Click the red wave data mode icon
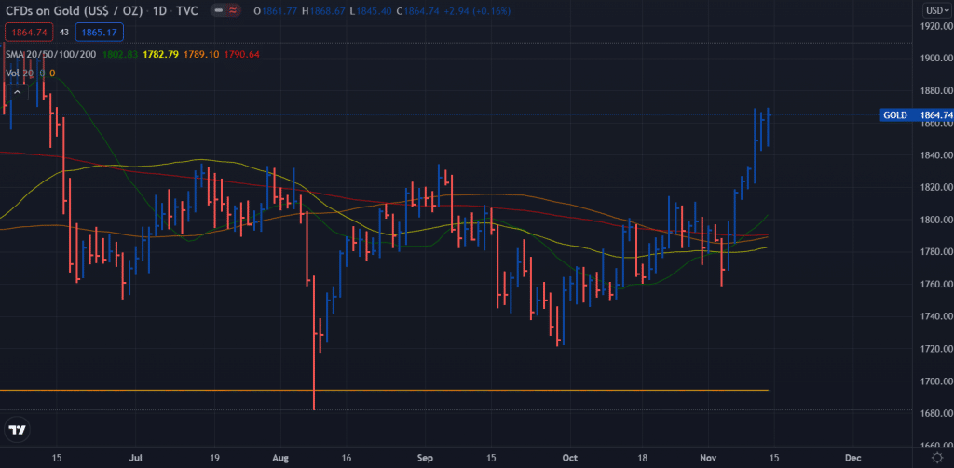The height and width of the screenshot is (468, 954). click(x=233, y=11)
